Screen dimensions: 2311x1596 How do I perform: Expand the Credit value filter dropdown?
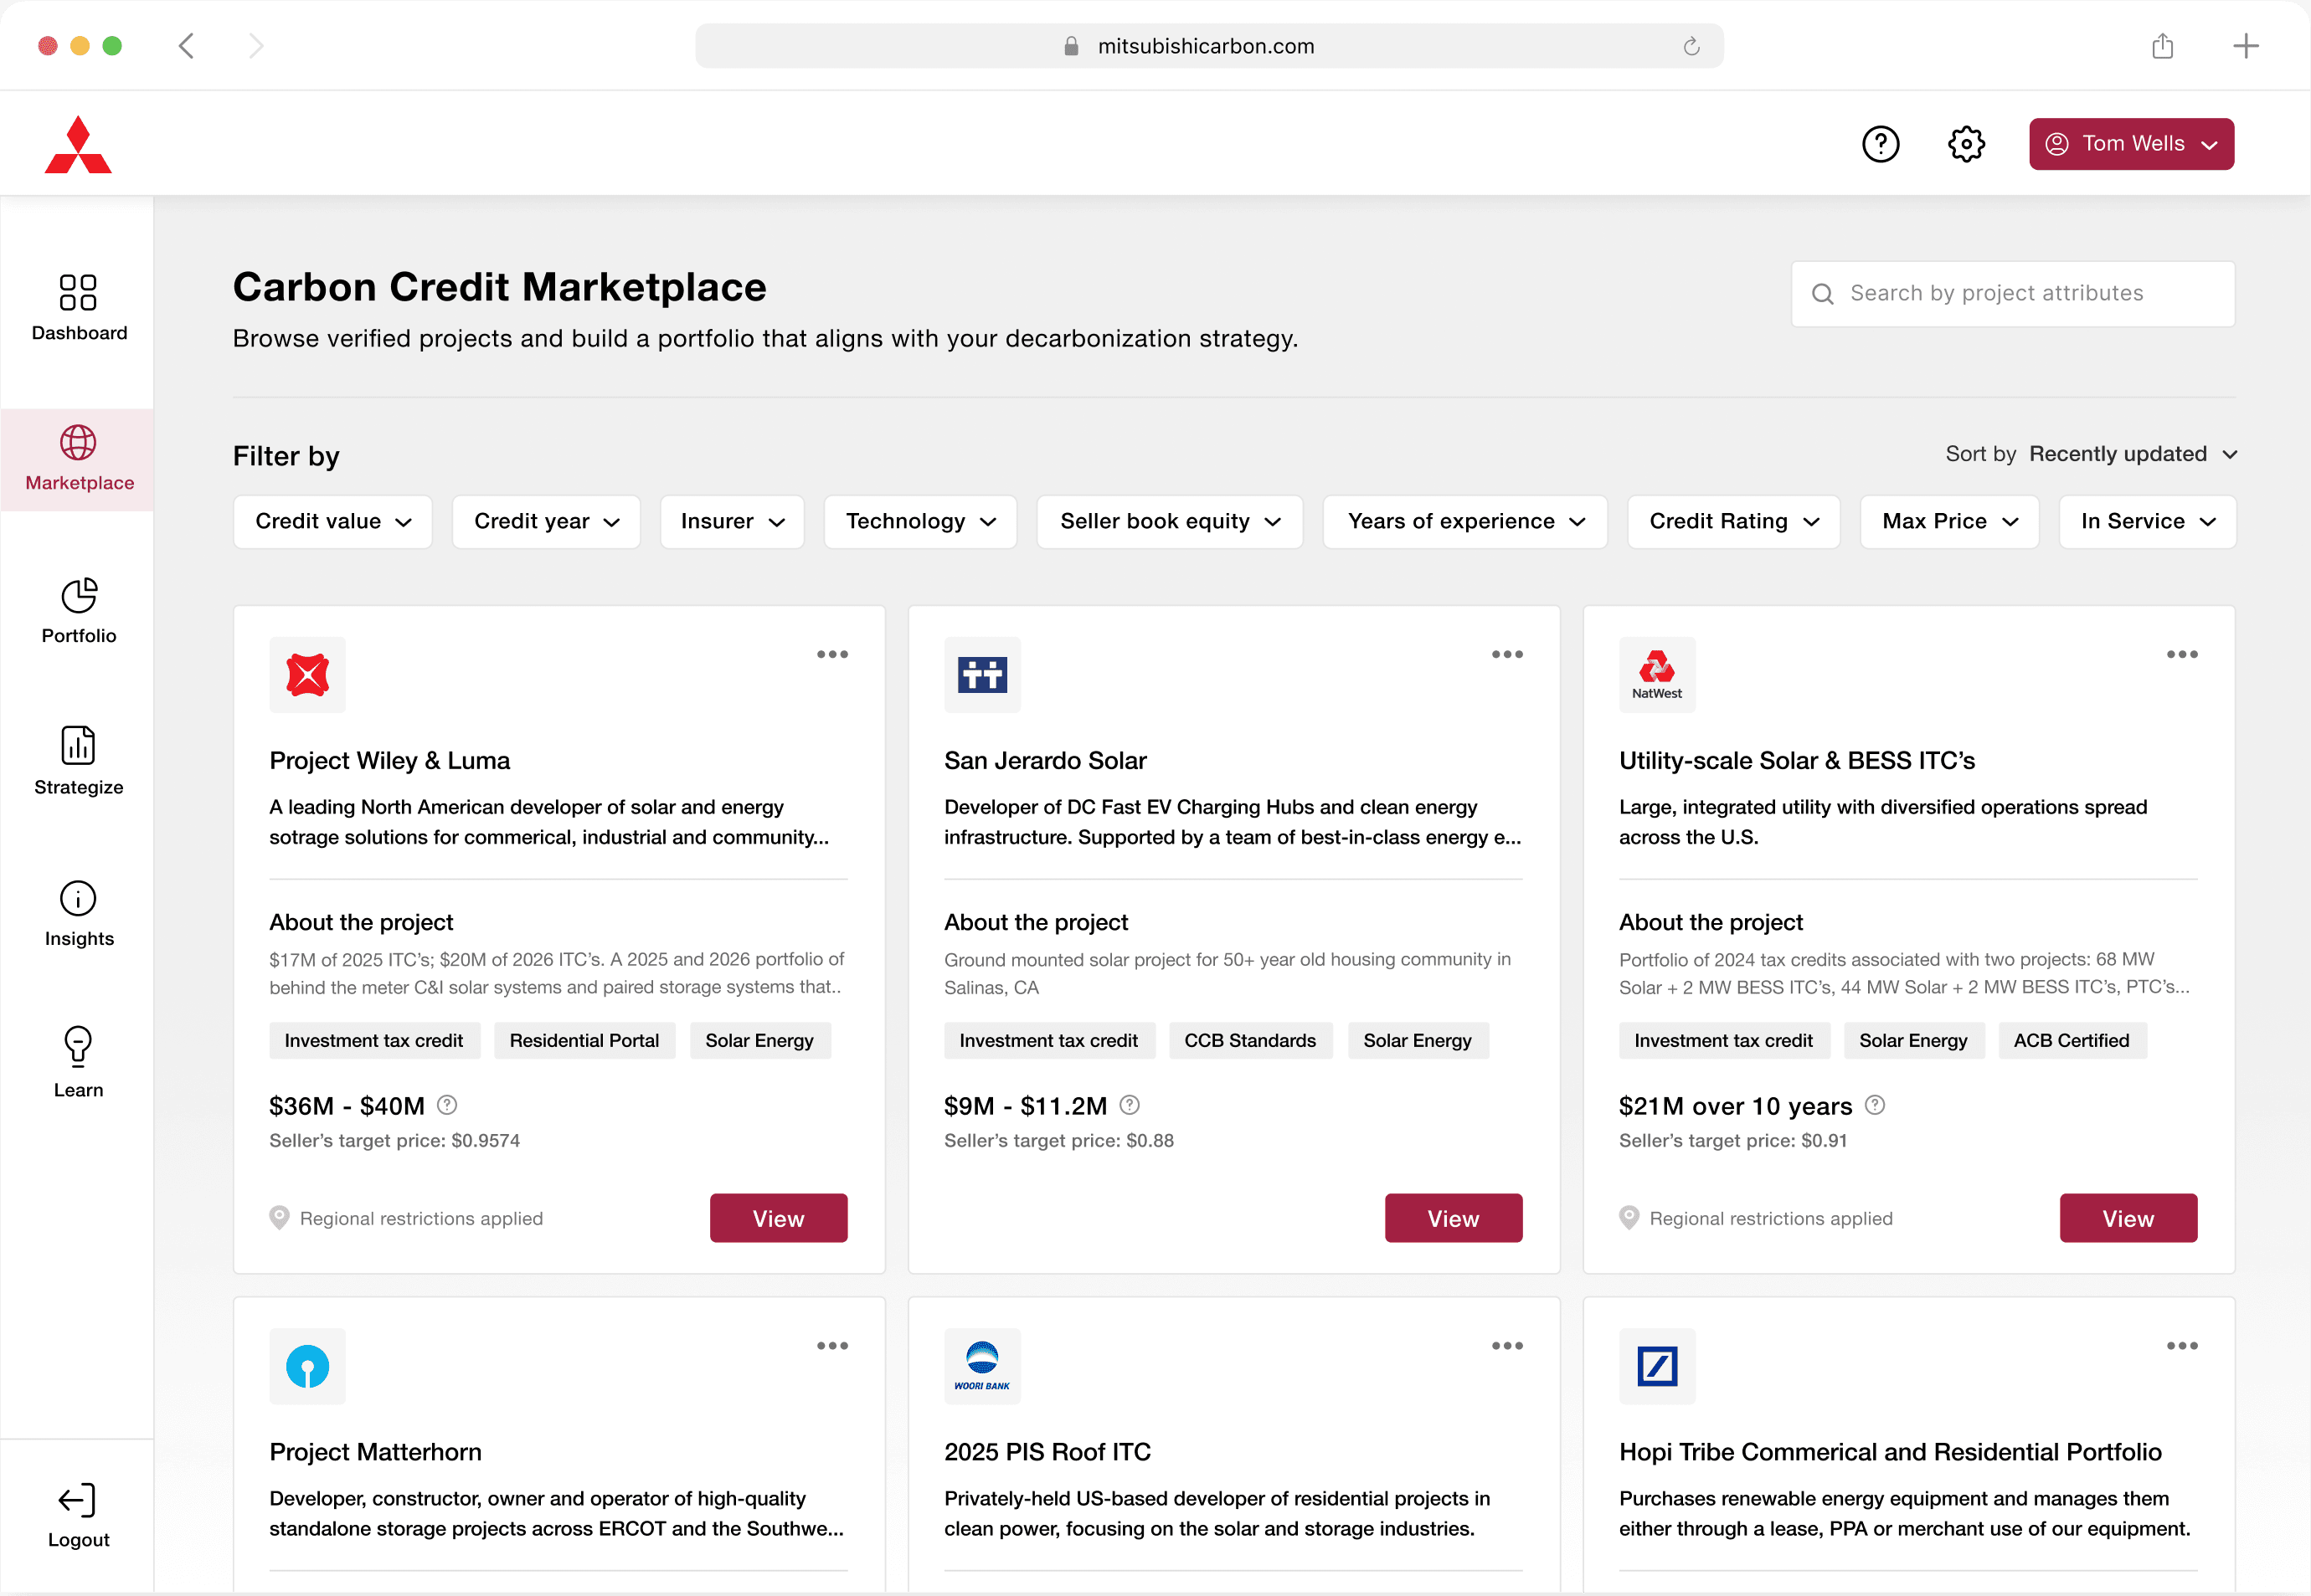point(332,522)
